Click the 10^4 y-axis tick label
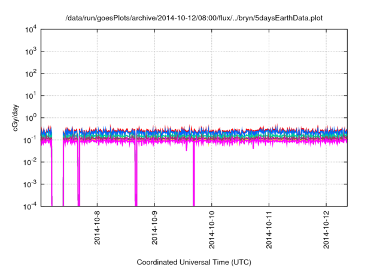 click(31, 29)
